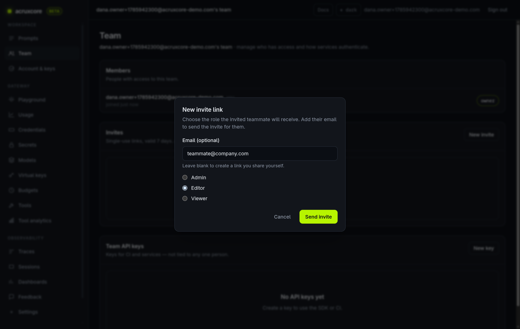Cancel the new invite dialog
Viewport: 520px width, 329px height.
[x=282, y=217]
